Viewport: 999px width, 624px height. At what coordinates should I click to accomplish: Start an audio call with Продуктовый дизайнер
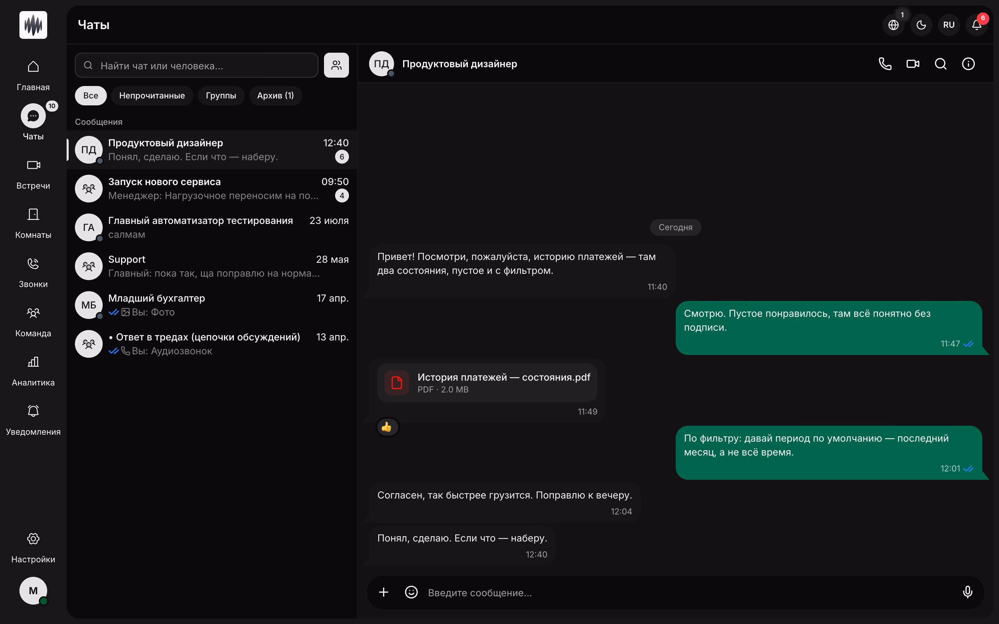[x=885, y=64]
